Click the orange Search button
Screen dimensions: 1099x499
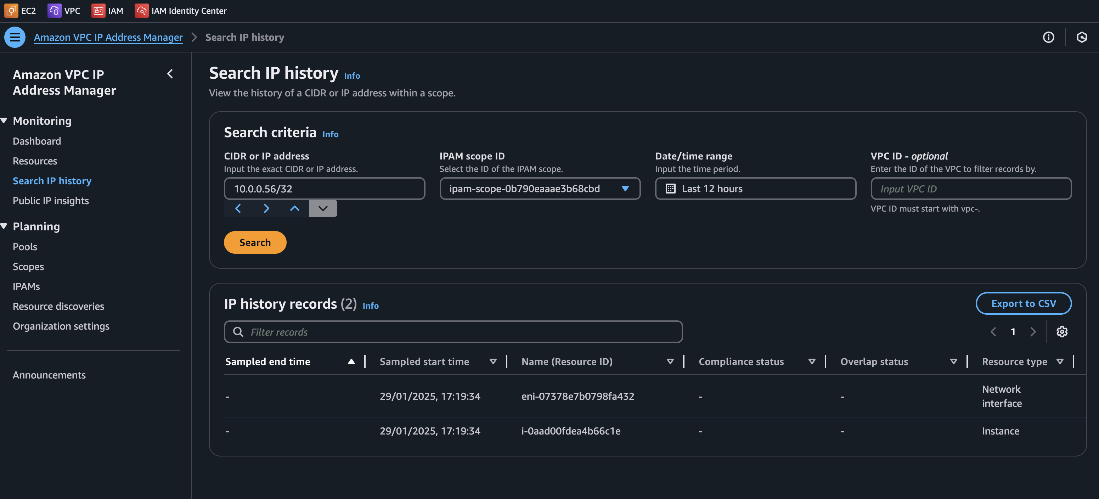[255, 242]
